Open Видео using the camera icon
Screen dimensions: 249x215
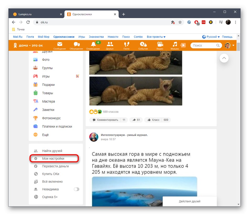160,45
